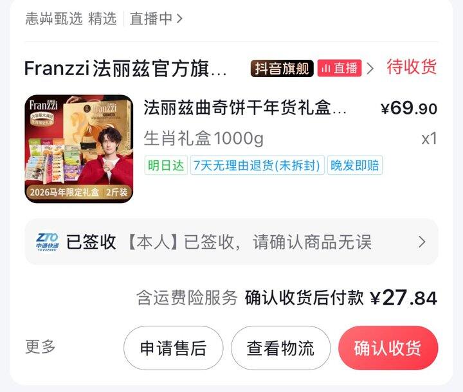
Task: Select the 精选 label at top
Action: coord(102,19)
